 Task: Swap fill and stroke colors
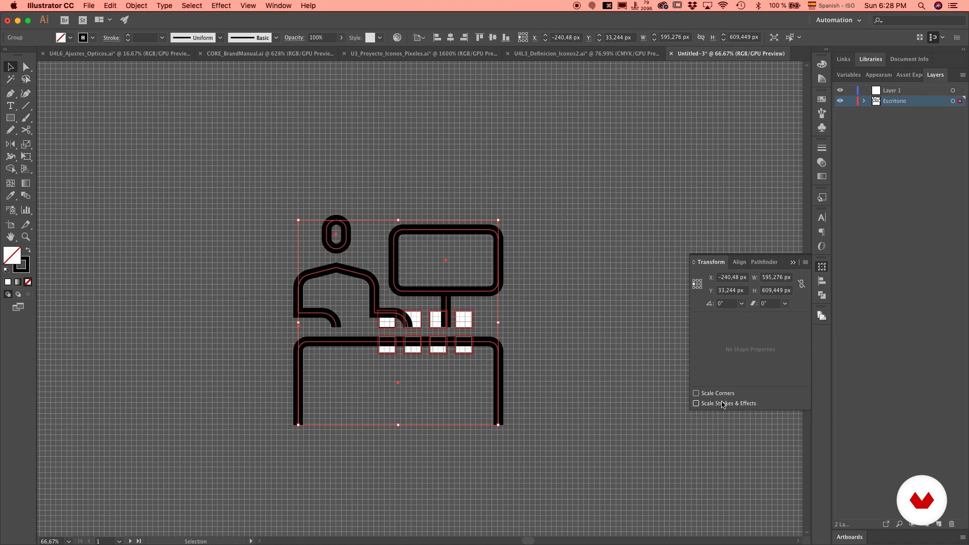[28, 250]
